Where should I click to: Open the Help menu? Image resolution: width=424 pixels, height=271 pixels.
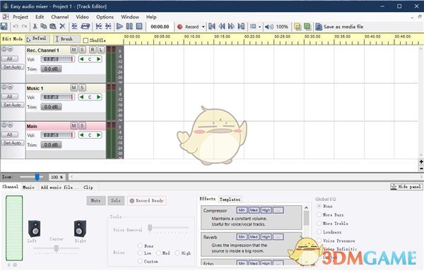click(x=151, y=17)
